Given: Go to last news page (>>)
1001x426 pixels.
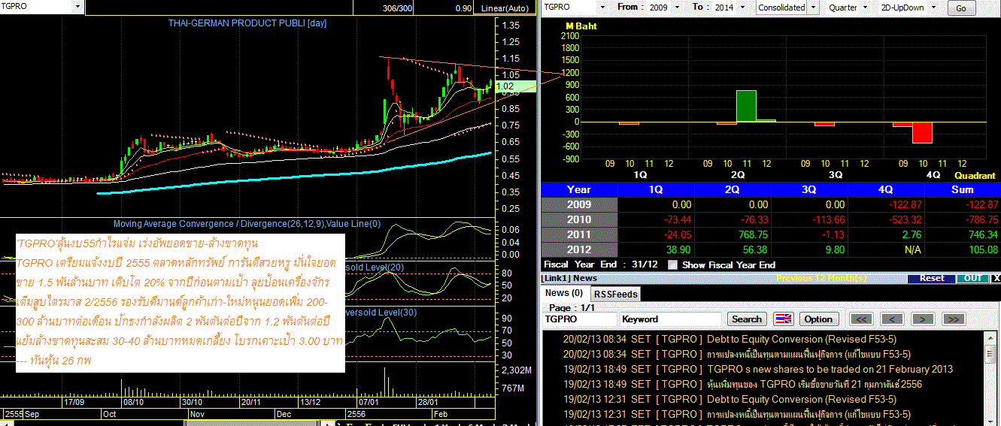Looking at the screenshot, I should pyautogui.click(x=953, y=319).
